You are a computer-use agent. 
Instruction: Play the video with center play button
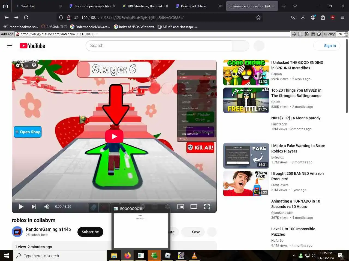tap(114, 136)
